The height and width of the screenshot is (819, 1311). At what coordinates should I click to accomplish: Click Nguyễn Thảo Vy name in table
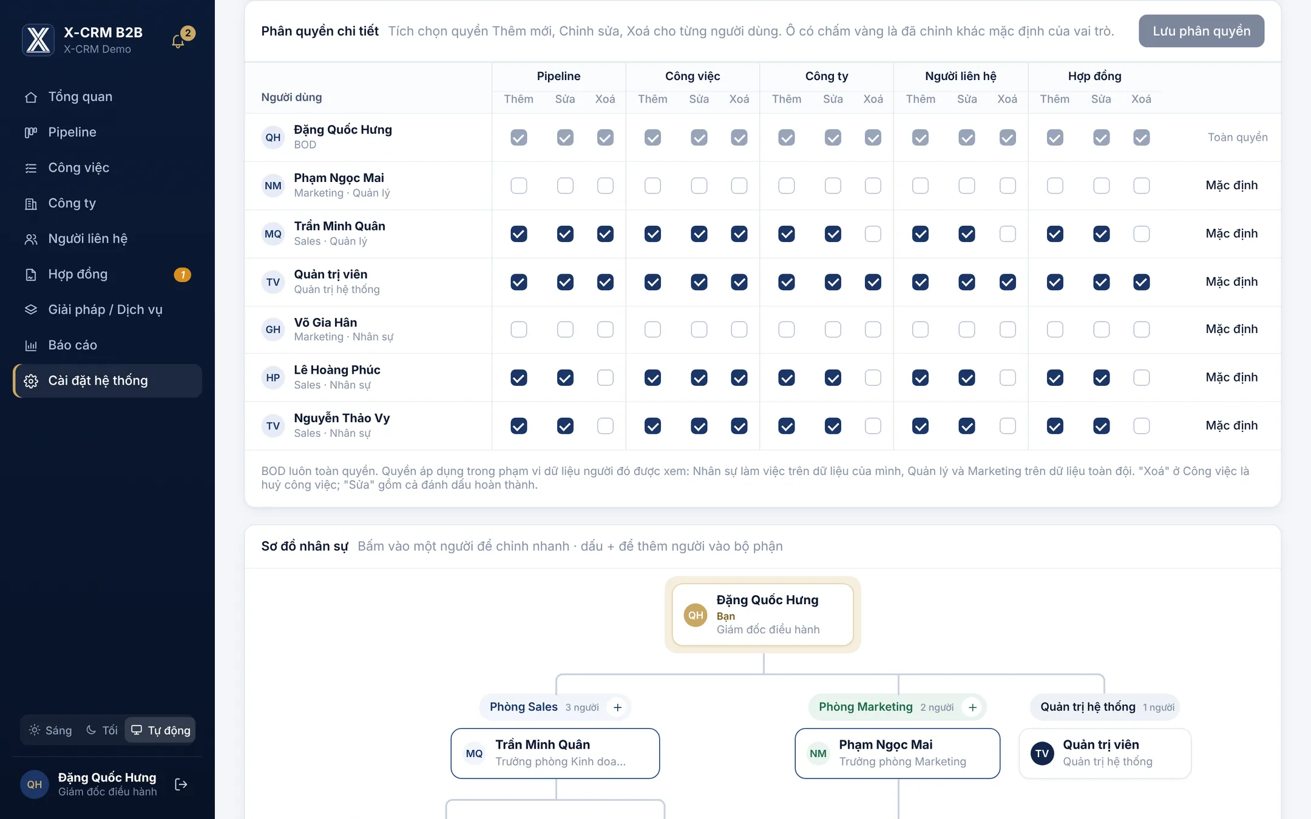coord(342,419)
